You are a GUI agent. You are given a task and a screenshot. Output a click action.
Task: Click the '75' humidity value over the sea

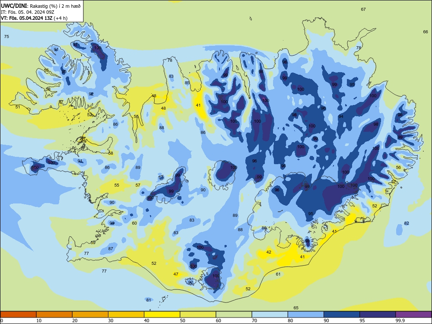coord(6,37)
